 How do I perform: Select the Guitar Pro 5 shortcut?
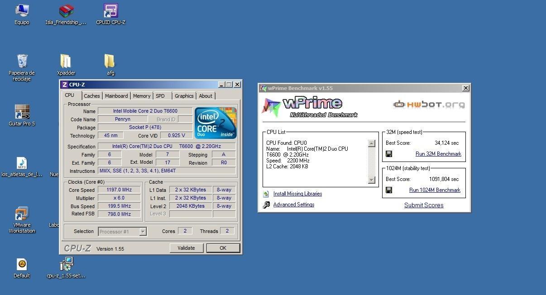(x=22, y=115)
